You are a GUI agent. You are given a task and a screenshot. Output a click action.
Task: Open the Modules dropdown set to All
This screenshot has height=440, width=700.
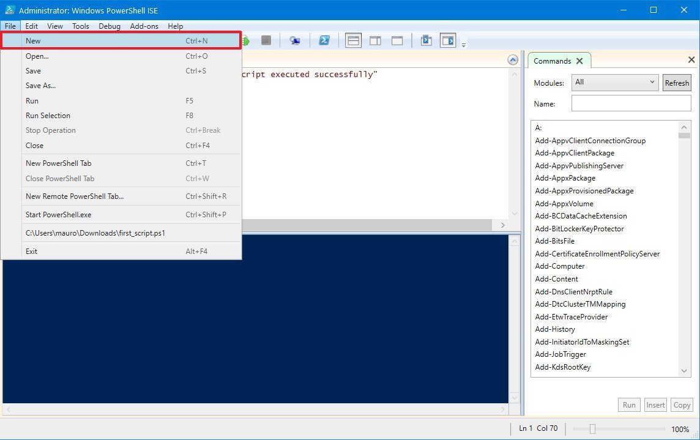point(614,82)
